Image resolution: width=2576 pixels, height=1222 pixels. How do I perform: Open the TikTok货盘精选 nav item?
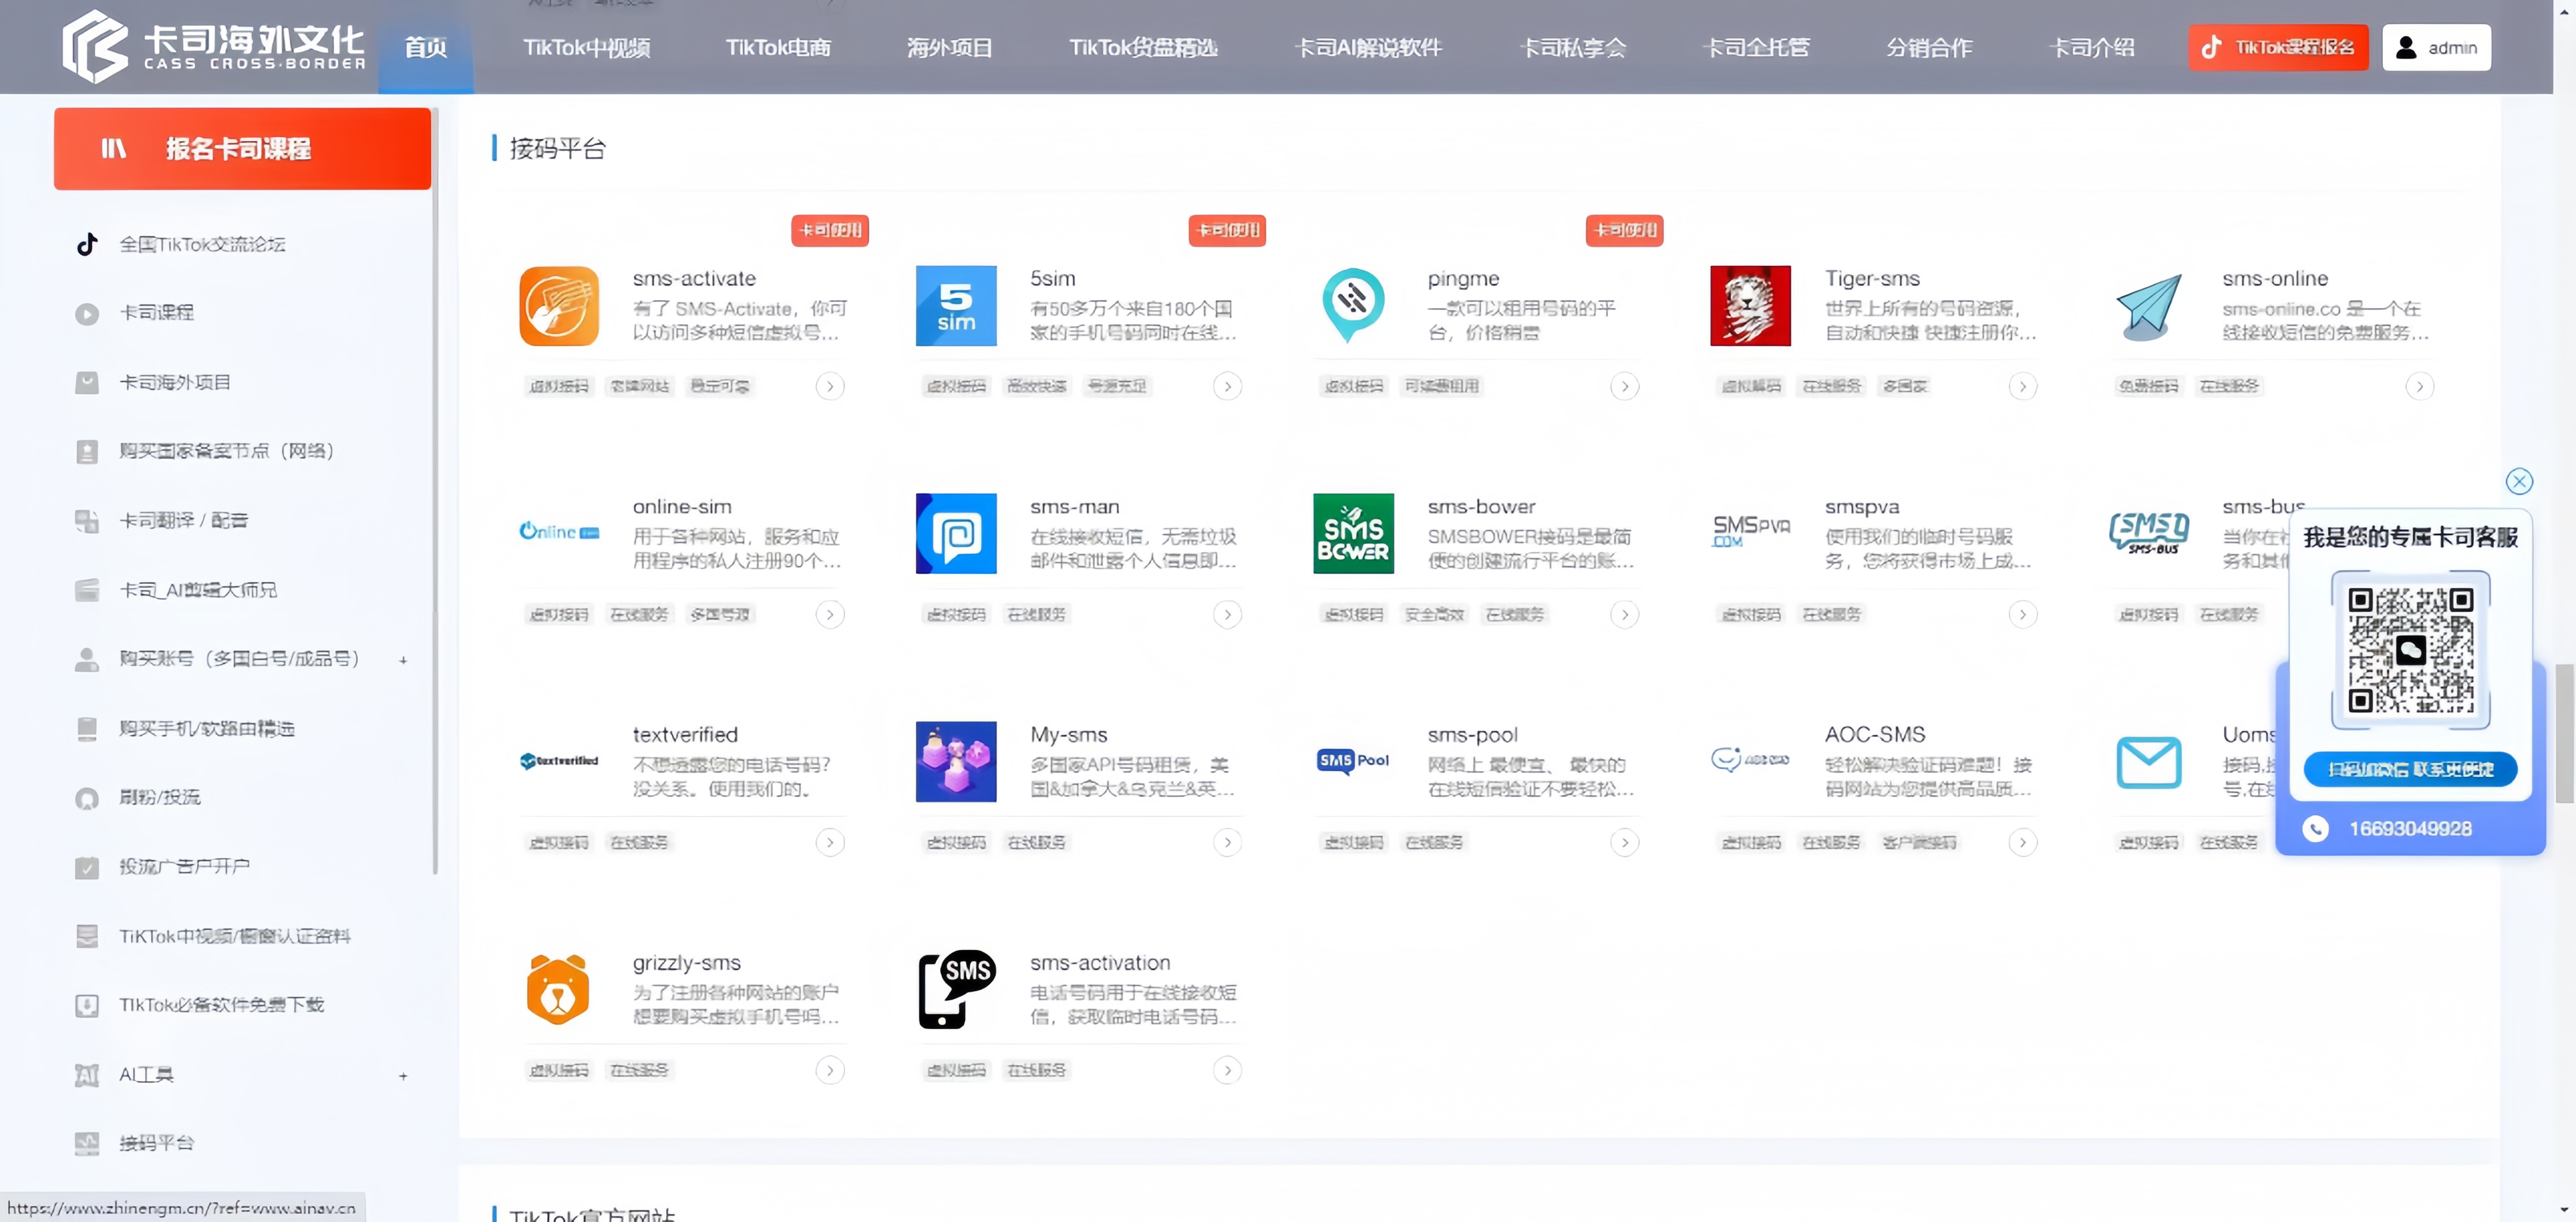1143,47
